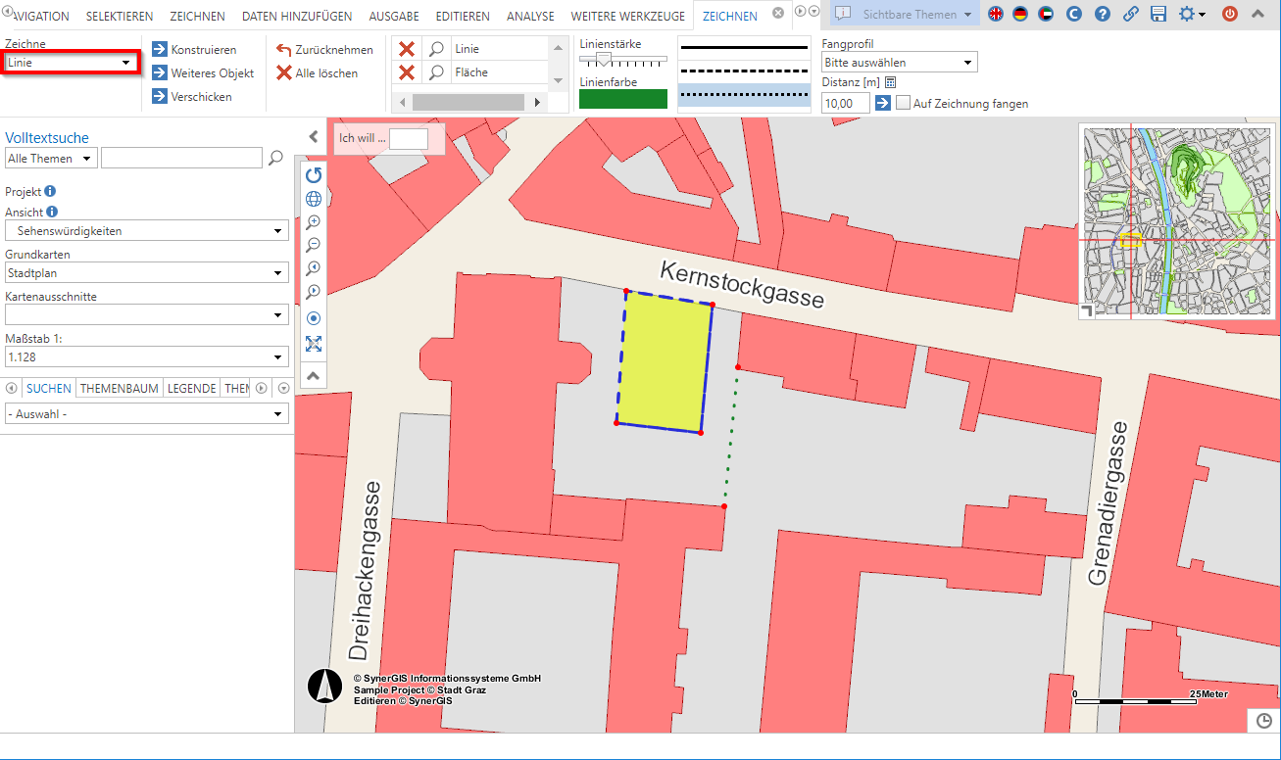Switch language using the German flag icon
Image resolution: width=1281 pixels, height=760 pixels.
(x=1019, y=15)
